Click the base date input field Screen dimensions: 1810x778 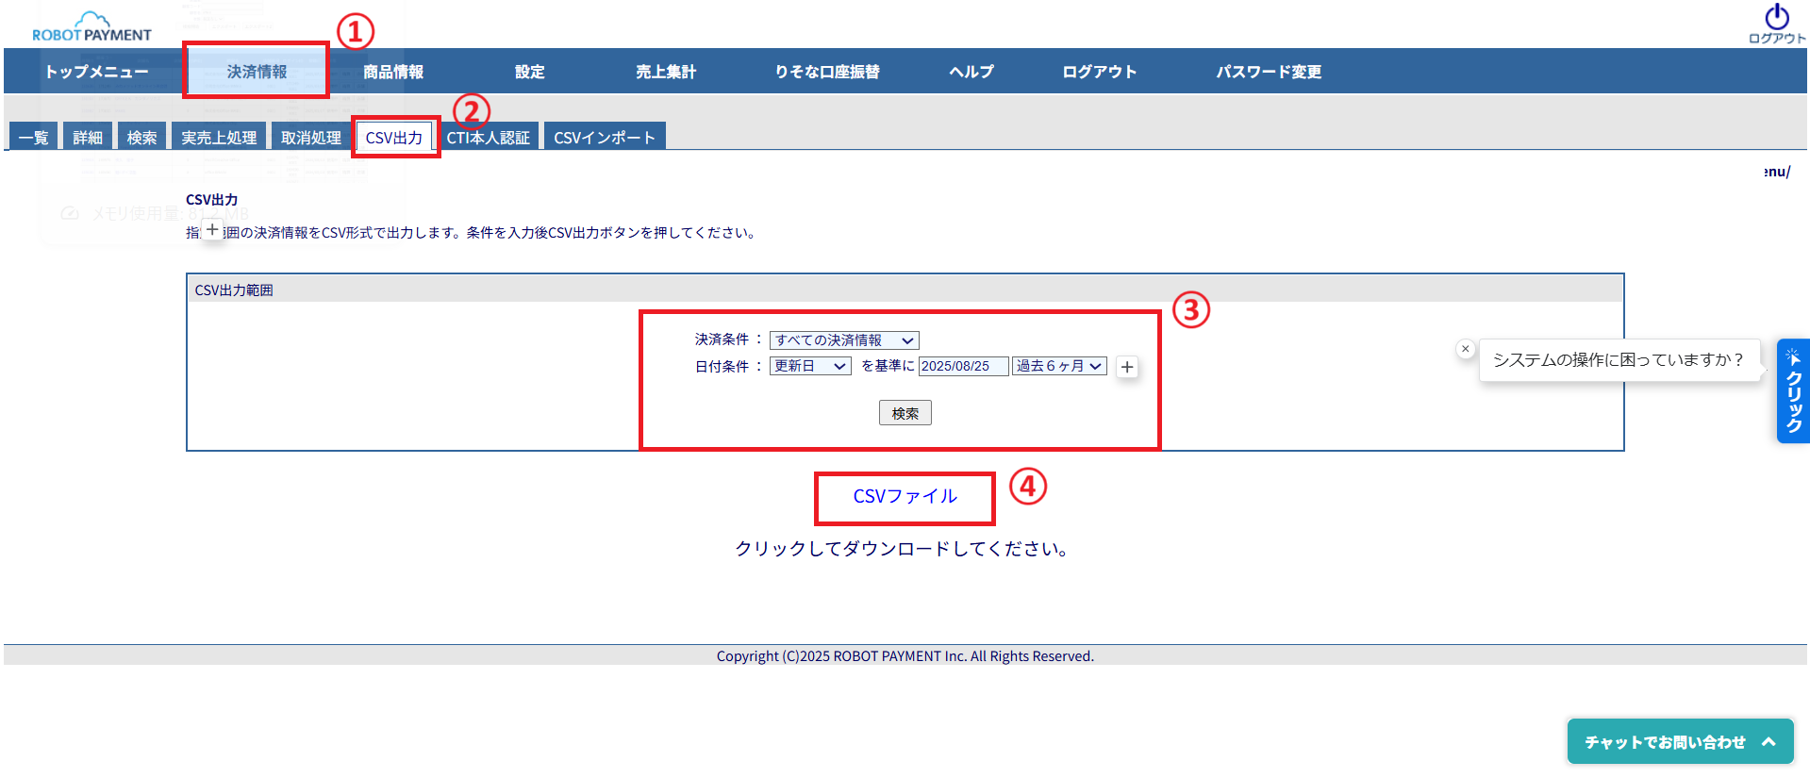pos(963,366)
